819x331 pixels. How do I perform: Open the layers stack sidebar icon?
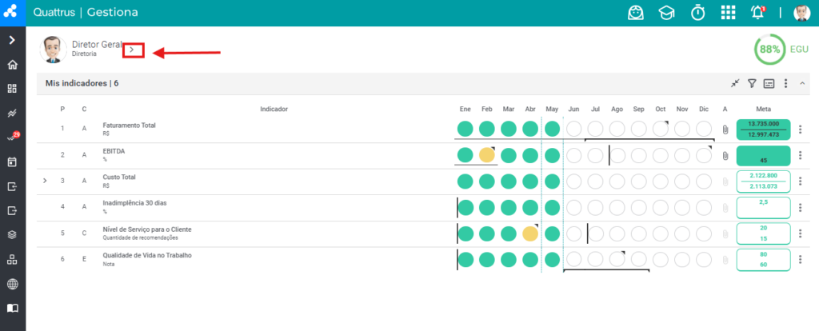(13, 235)
